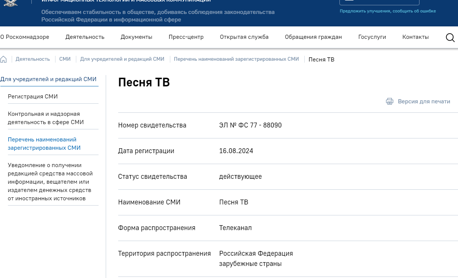
Task: Click the label «Номер свидетельства»
Action: [x=152, y=125]
